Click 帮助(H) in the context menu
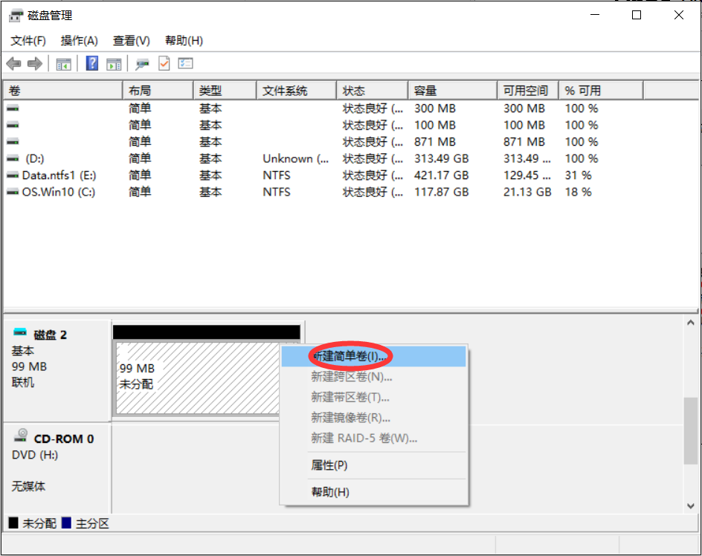 (330, 492)
